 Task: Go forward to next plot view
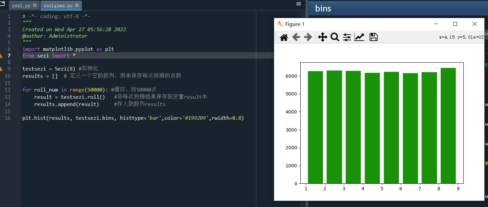[x=308, y=37]
